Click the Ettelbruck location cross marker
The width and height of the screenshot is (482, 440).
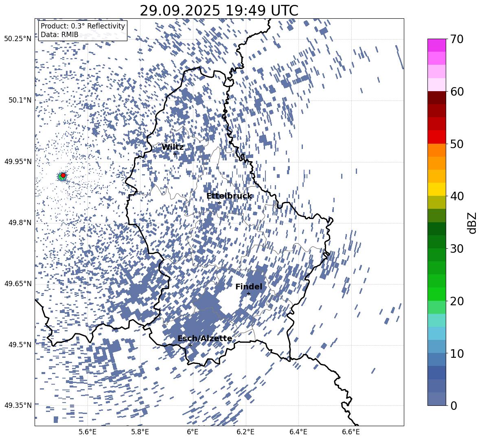coord(219,203)
